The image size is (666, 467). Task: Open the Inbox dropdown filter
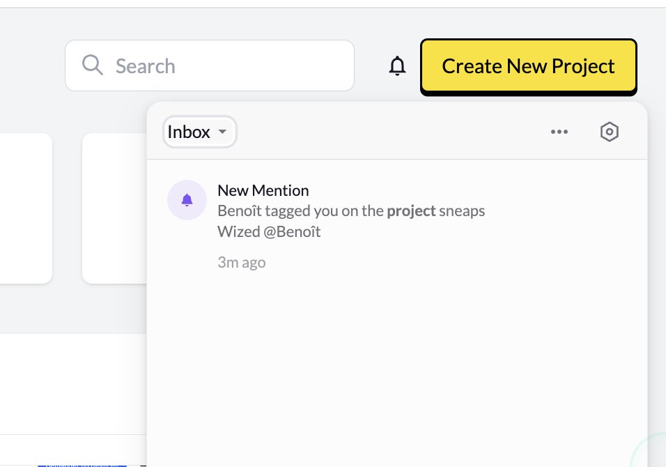pyautogui.click(x=199, y=132)
